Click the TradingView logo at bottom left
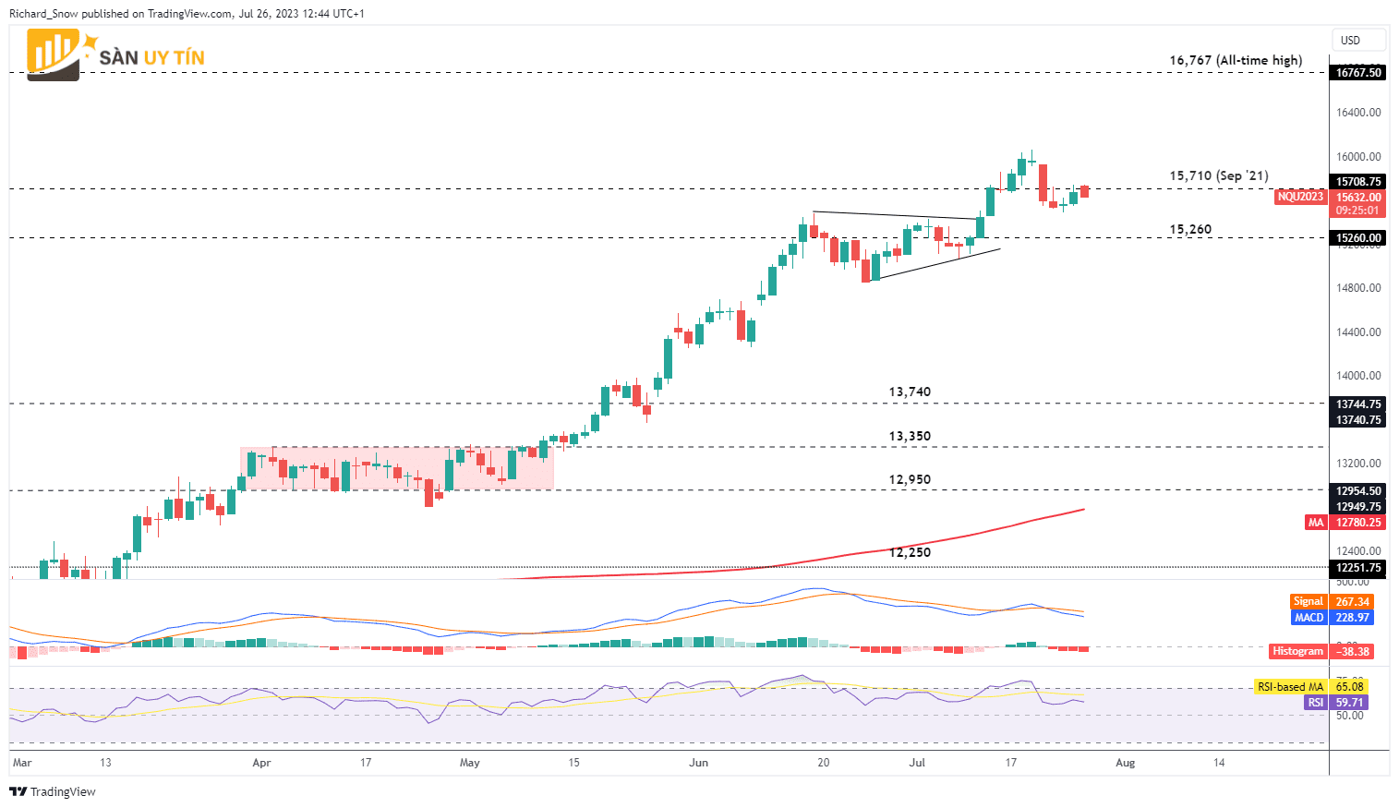The image size is (1399, 808). coord(53,791)
